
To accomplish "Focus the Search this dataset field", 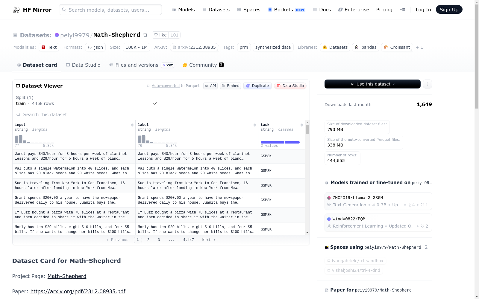I will [161, 115].
